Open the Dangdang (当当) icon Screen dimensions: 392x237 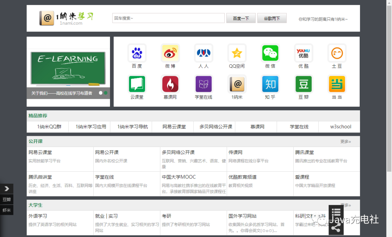(x=337, y=84)
